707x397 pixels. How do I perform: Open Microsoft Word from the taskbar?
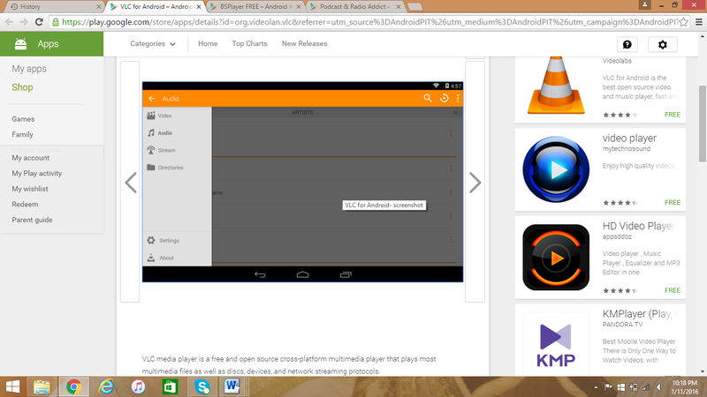[232, 386]
